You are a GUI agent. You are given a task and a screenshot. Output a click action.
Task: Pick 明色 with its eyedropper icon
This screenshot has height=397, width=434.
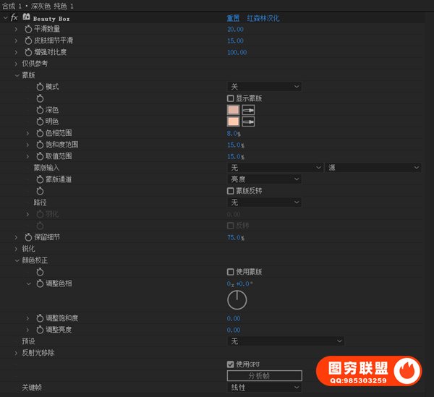coord(248,121)
